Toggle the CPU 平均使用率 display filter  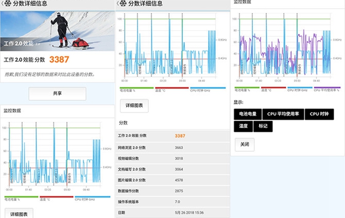(x=283, y=114)
